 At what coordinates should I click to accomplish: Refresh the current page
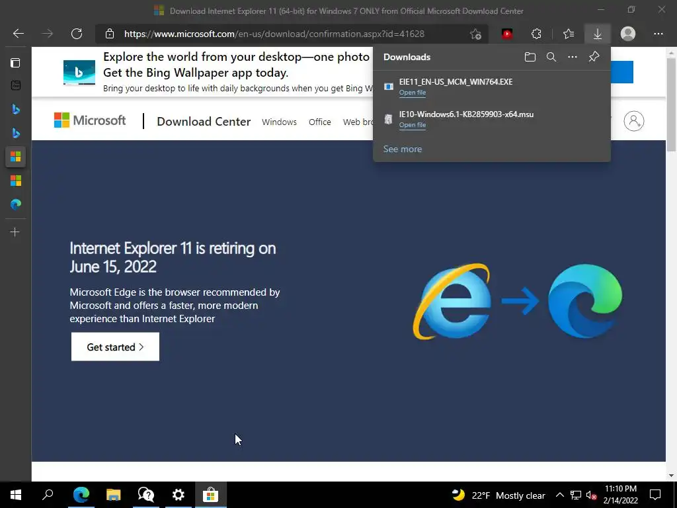[x=77, y=34]
